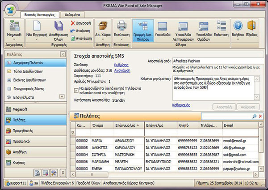Edit the Αποστολή από sender field

[x=218, y=61]
